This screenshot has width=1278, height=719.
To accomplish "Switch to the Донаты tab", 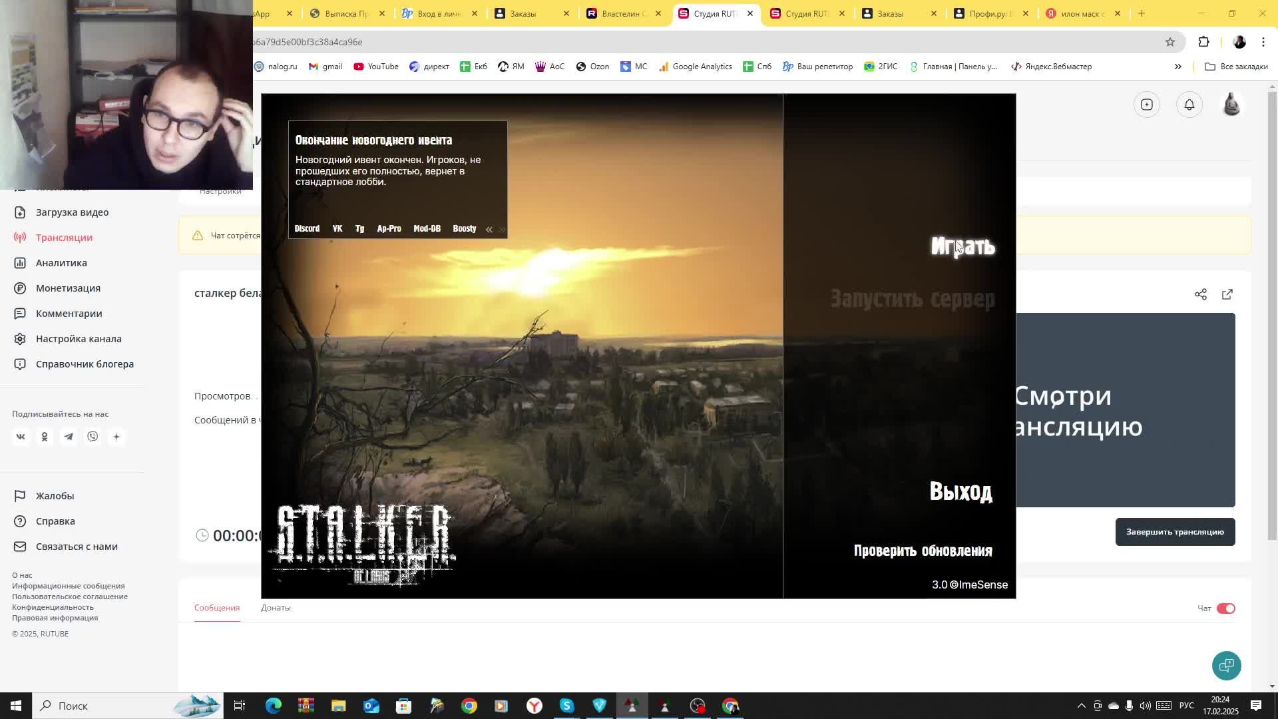I will point(276,608).
